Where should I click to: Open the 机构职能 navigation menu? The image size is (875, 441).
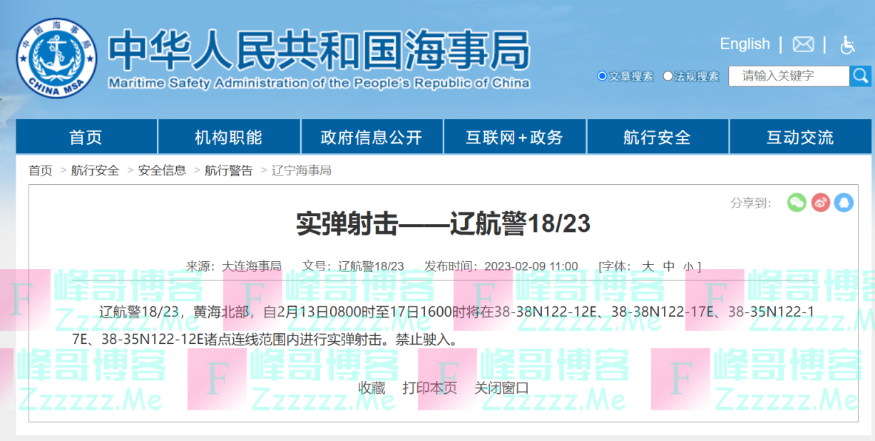pos(229,137)
